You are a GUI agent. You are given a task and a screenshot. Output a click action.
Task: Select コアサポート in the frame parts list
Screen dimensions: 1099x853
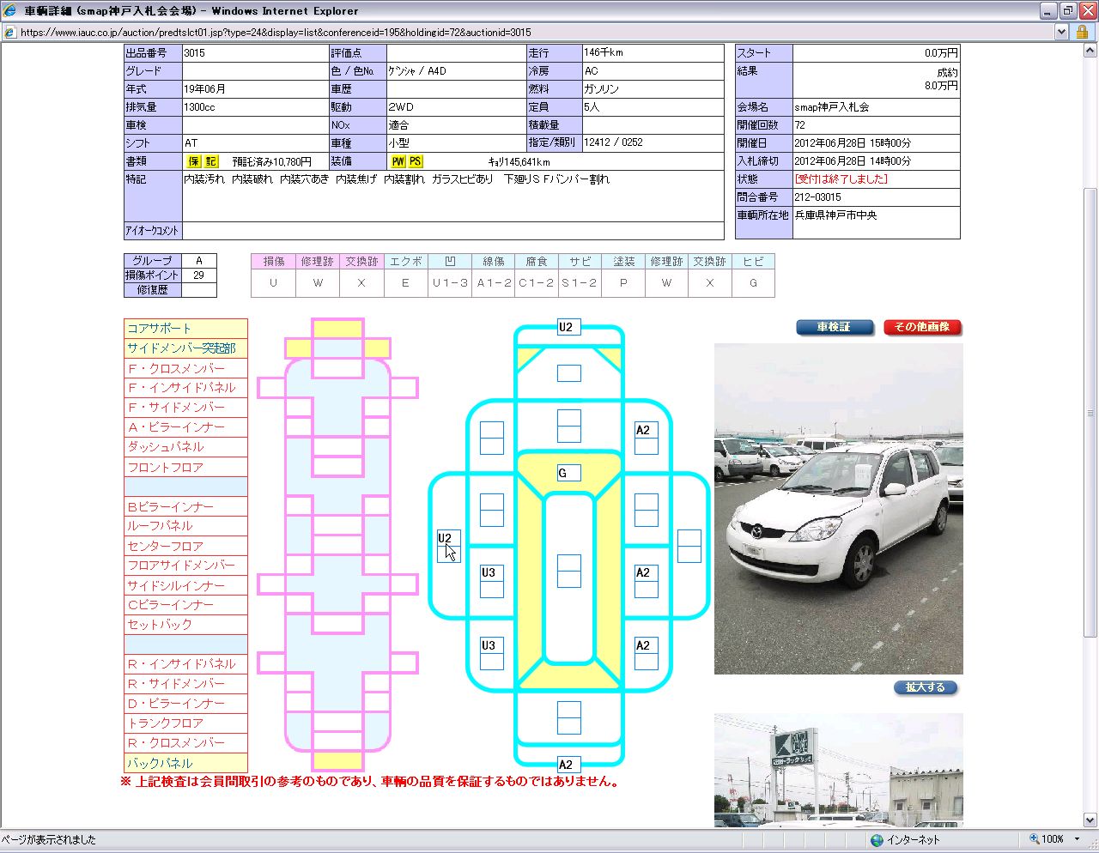tap(185, 329)
